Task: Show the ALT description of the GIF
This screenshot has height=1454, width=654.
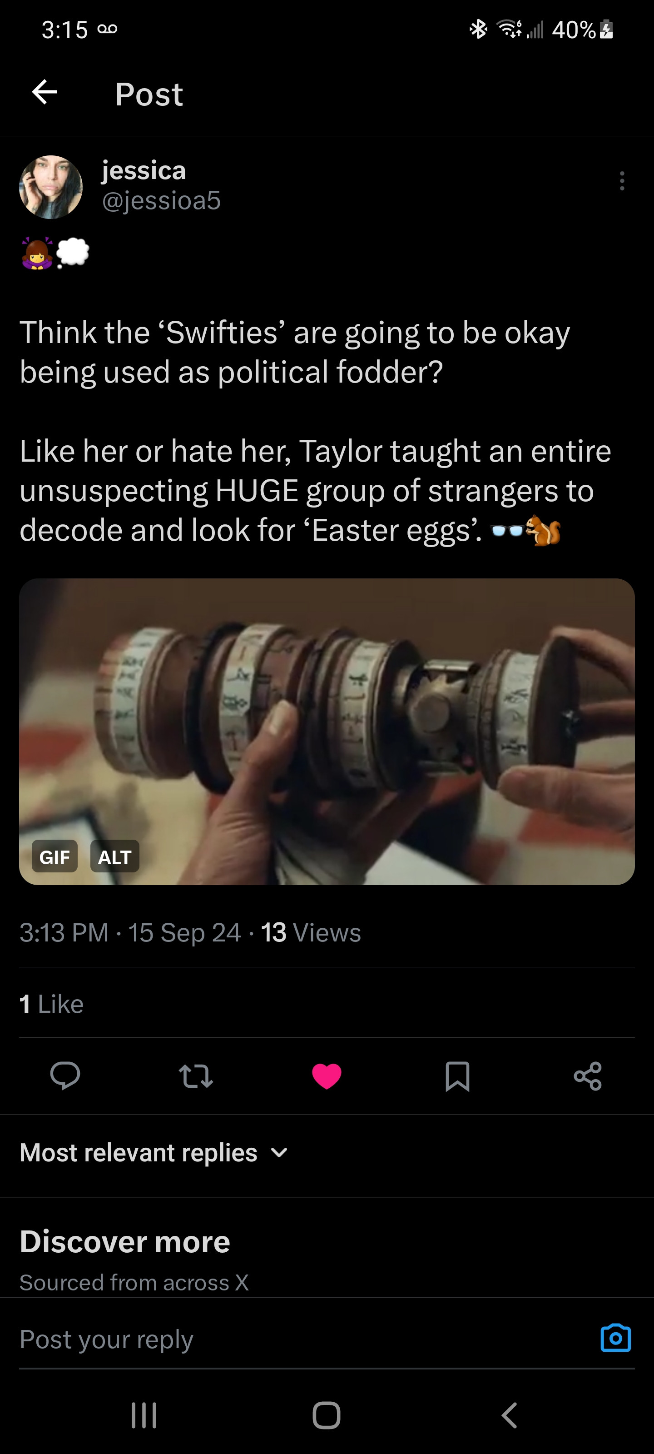Action: coord(114,857)
